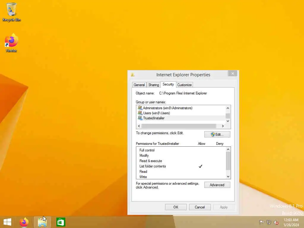
Task: Close the Internet Explorer Properties dialog
Action: [233, 74]
